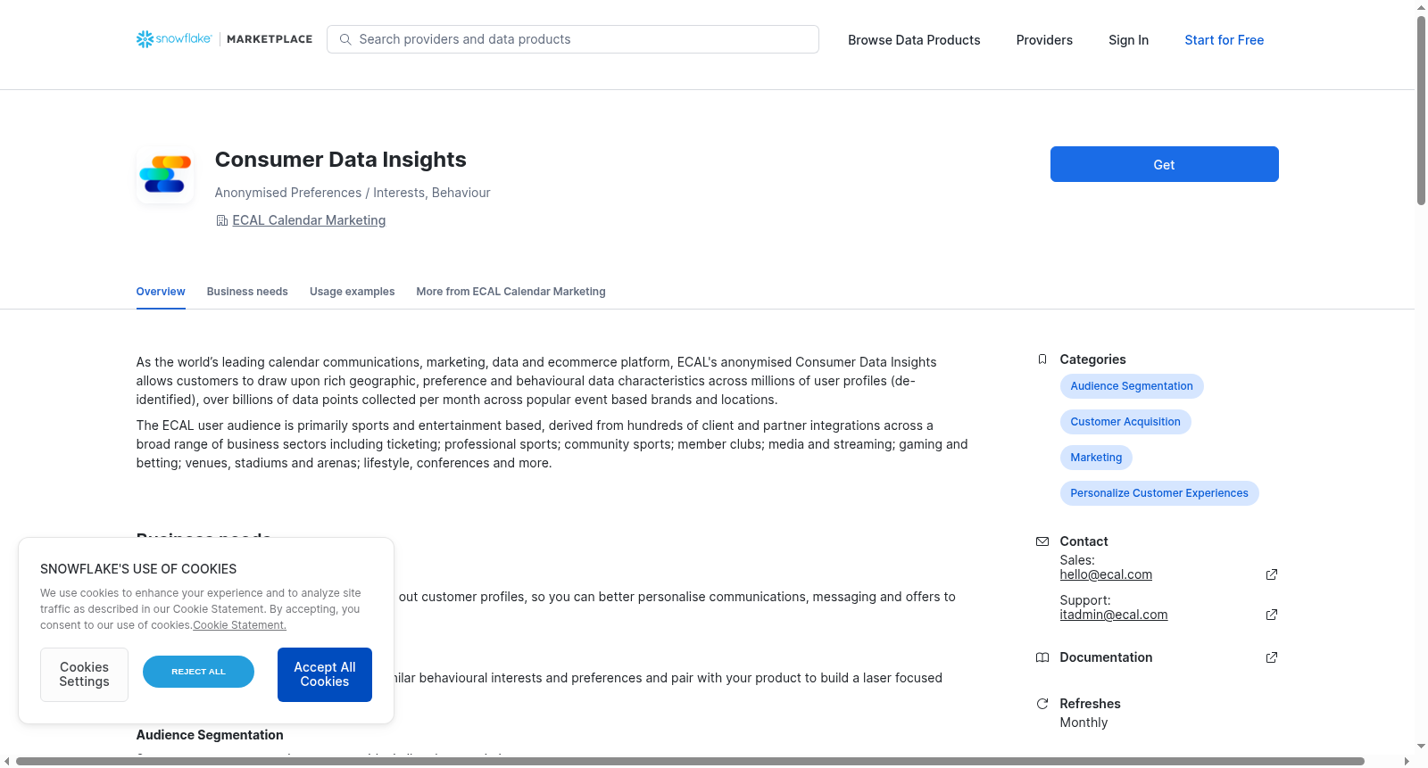Open Documentation external link icon
Screen dimensions: 1428x768
(1272, 657)
